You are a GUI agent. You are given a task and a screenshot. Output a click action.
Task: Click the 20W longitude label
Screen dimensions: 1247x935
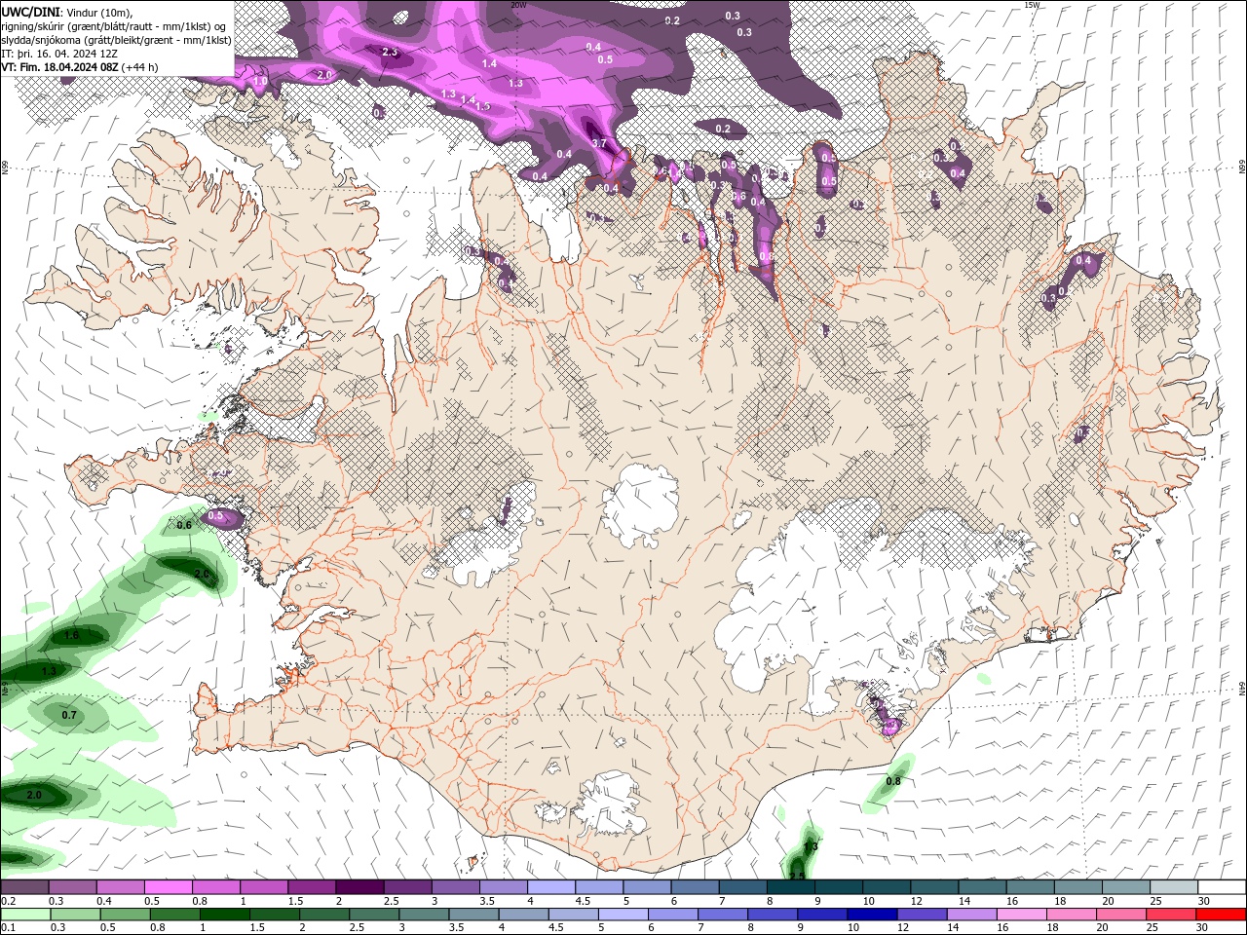(x=518, y=5)
